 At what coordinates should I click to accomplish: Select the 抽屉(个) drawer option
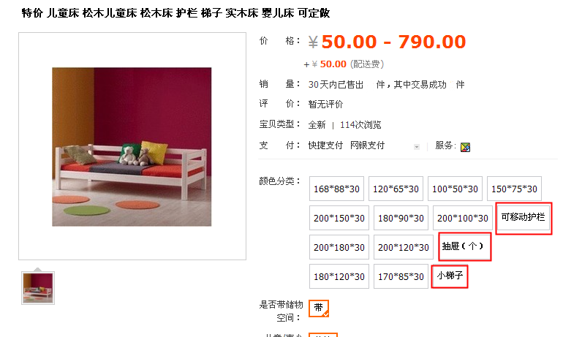464,246
